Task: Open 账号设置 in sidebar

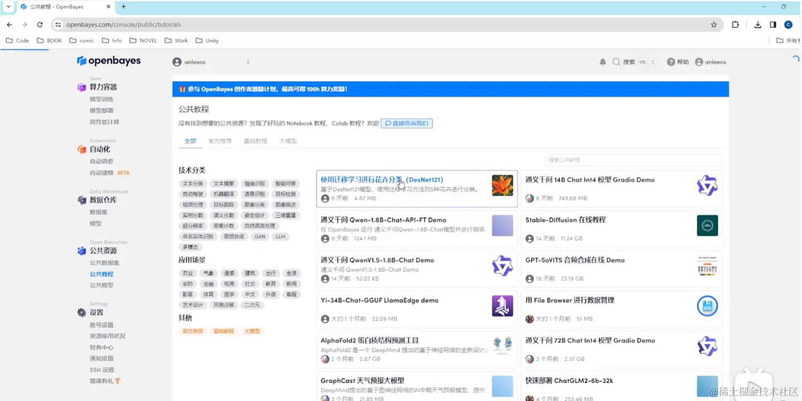Action: coord(101,325)
